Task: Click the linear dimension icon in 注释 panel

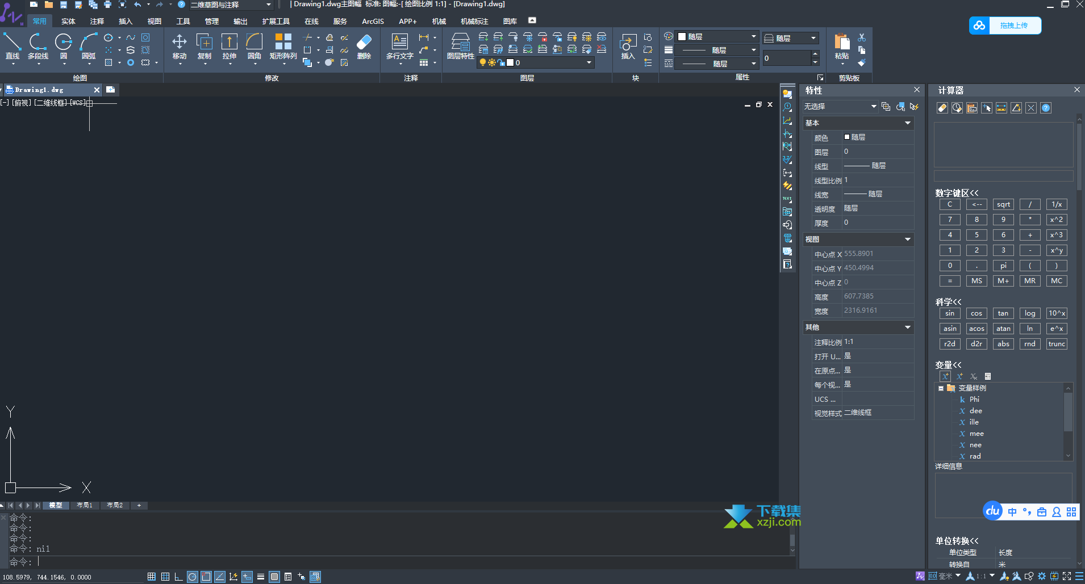Action: pyautogui.click(x=424, y=37)
